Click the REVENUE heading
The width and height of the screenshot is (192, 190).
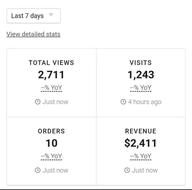pyautogui.click(x=141, y=131)
